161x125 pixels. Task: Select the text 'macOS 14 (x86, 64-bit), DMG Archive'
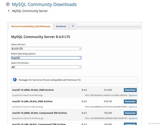pos(32,101)
